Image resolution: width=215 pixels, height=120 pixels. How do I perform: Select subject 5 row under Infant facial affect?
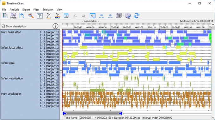point(49,60)
